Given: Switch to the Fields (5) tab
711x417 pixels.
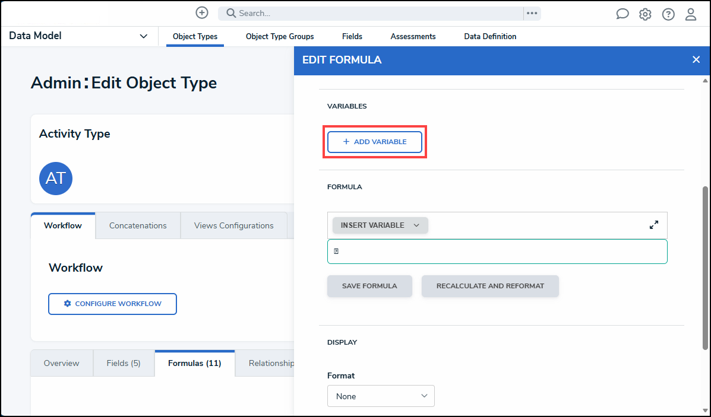Looking at the screenshot, I should pyautogui.click(x=124, y=363).
